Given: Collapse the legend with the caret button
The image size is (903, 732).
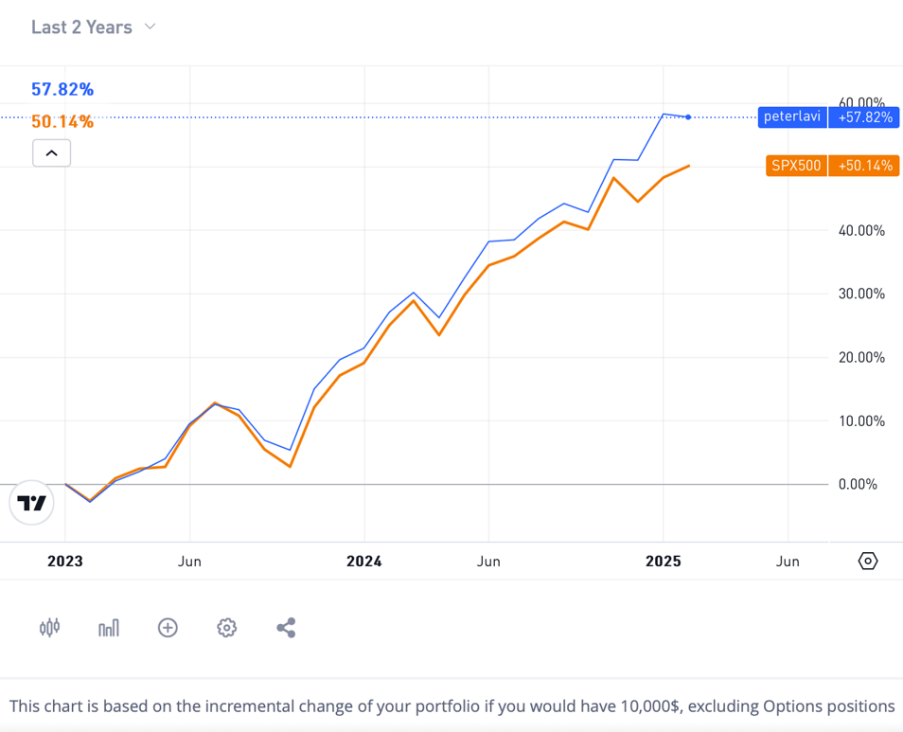Looking at the screenshot, I should coord(51,152).
